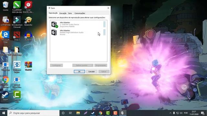The height and width of the screenshot is (116, 207).
Task: Open Task View on the taskbar
Action: (x=71, y=113)
